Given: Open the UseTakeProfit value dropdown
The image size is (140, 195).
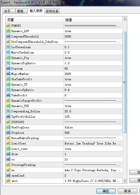Looking at the screenshot, I should (x=93, y=79).
